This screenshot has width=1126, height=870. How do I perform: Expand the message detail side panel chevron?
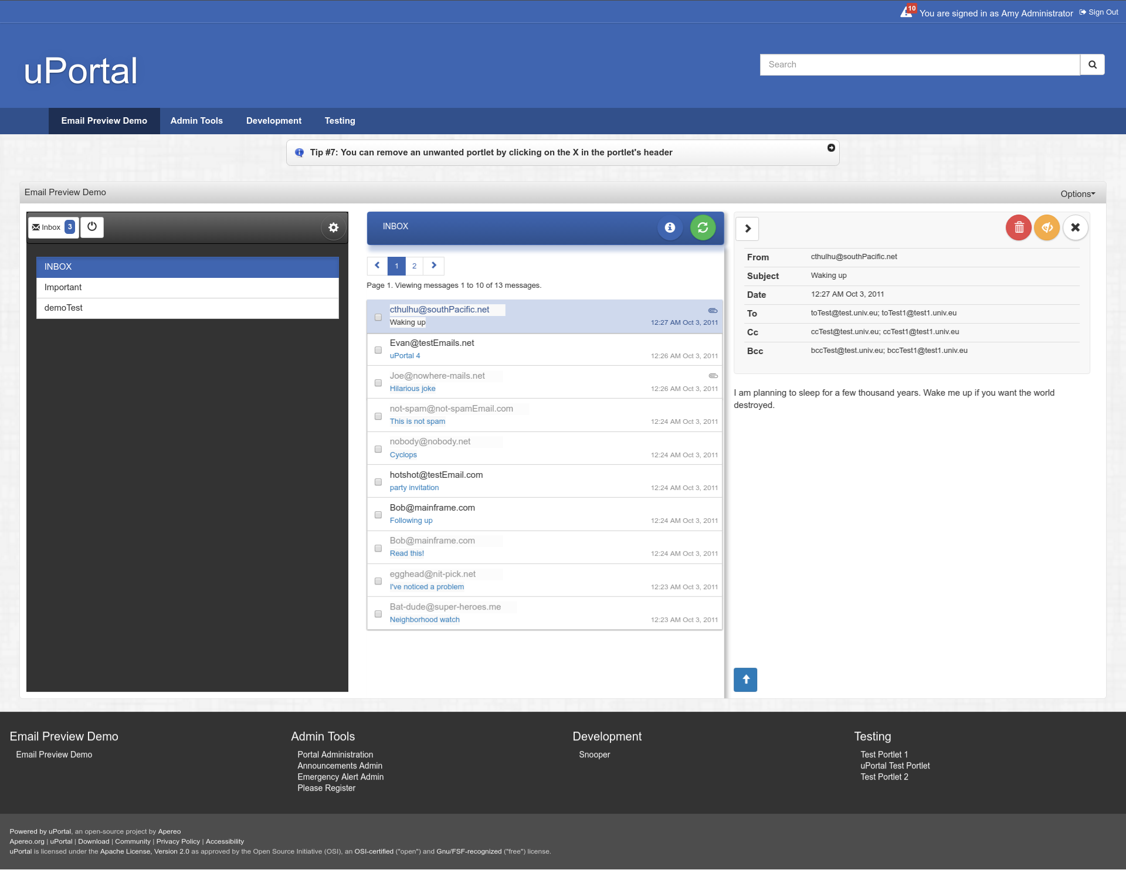747,228
